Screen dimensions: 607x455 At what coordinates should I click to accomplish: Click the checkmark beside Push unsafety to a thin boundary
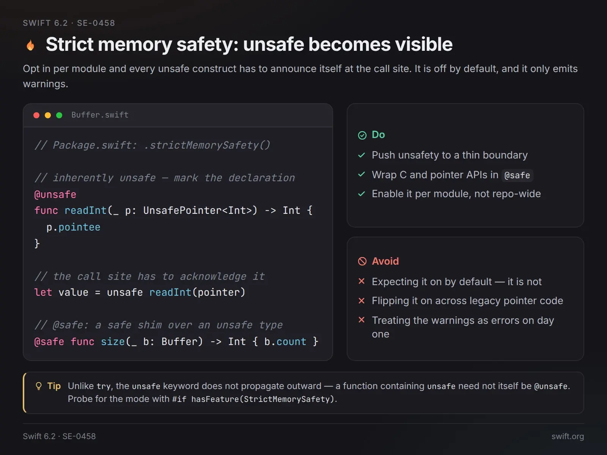(x=362, y=155)
